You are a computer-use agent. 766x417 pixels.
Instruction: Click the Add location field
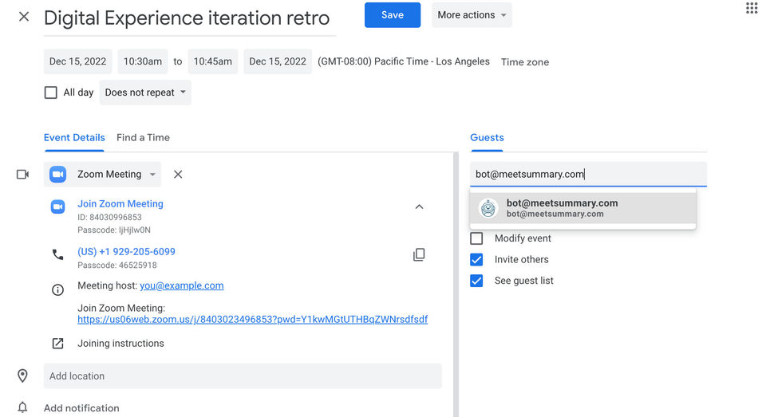pyautogui.click(x=243, y=376)
